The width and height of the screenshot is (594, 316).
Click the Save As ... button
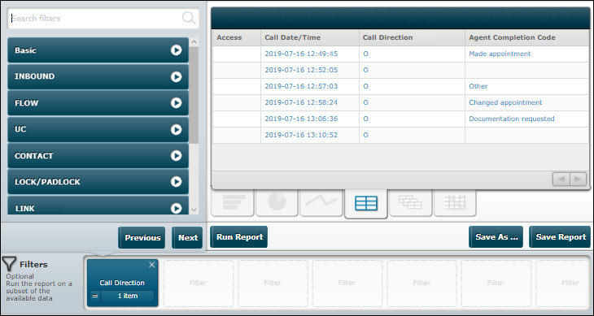point(496,237)
